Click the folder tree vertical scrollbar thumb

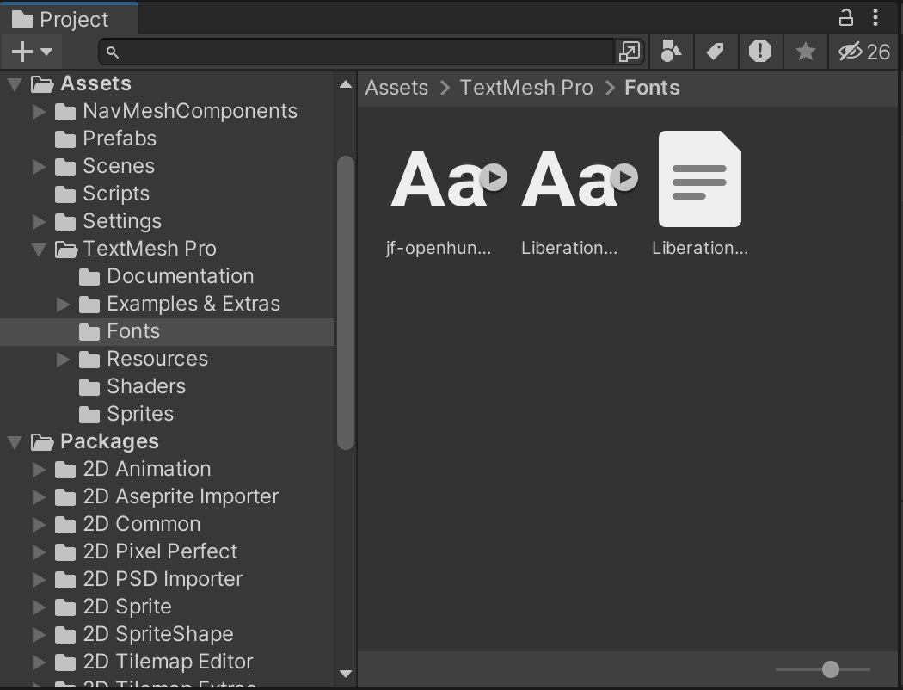pyautogui.click(x=346, y=302)
